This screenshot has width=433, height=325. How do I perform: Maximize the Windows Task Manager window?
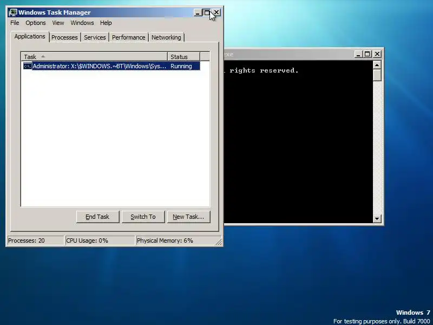click(x=207, y=12)
